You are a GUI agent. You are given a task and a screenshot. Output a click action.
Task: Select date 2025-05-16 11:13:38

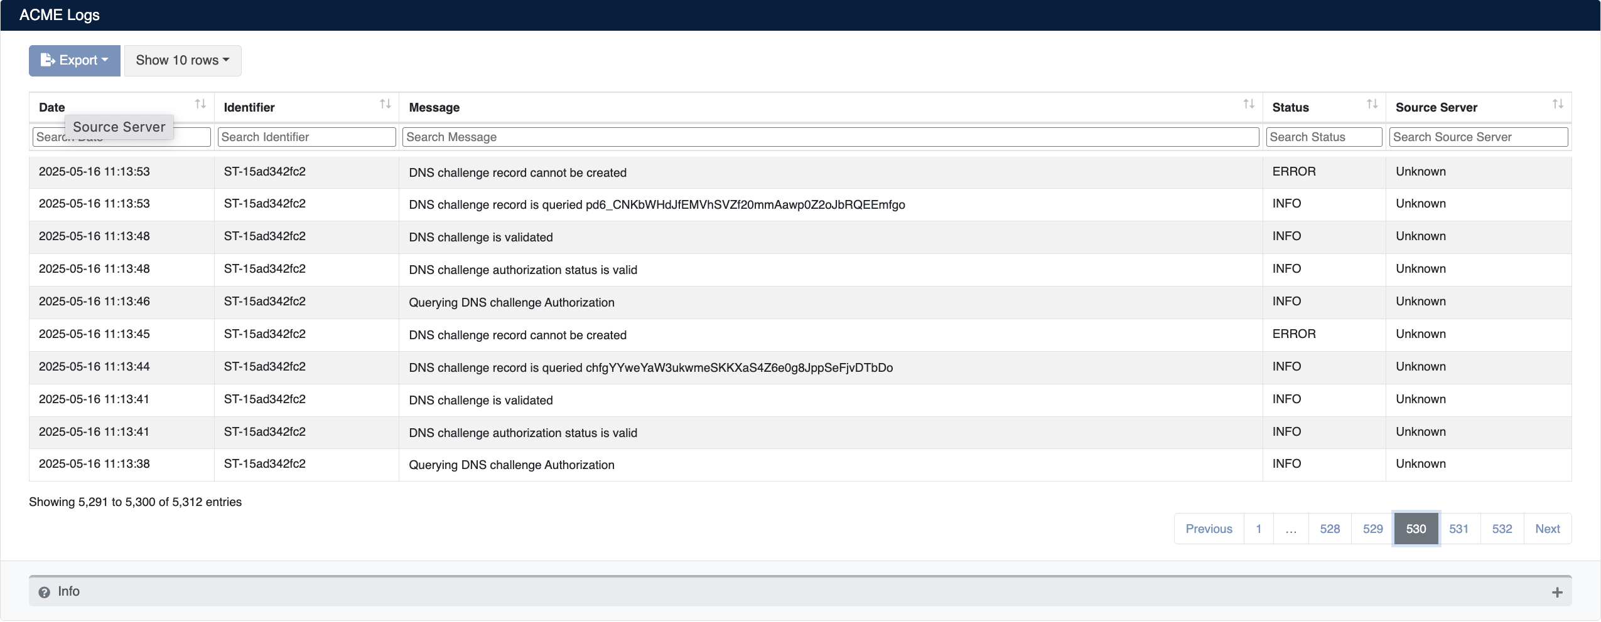[94, 463]
